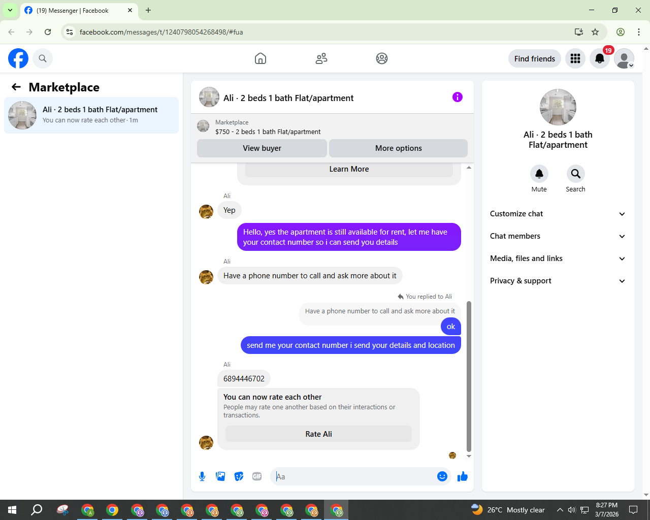Choose a sticker using the sticker icon

pyautogui.click(x=239, y=476)
